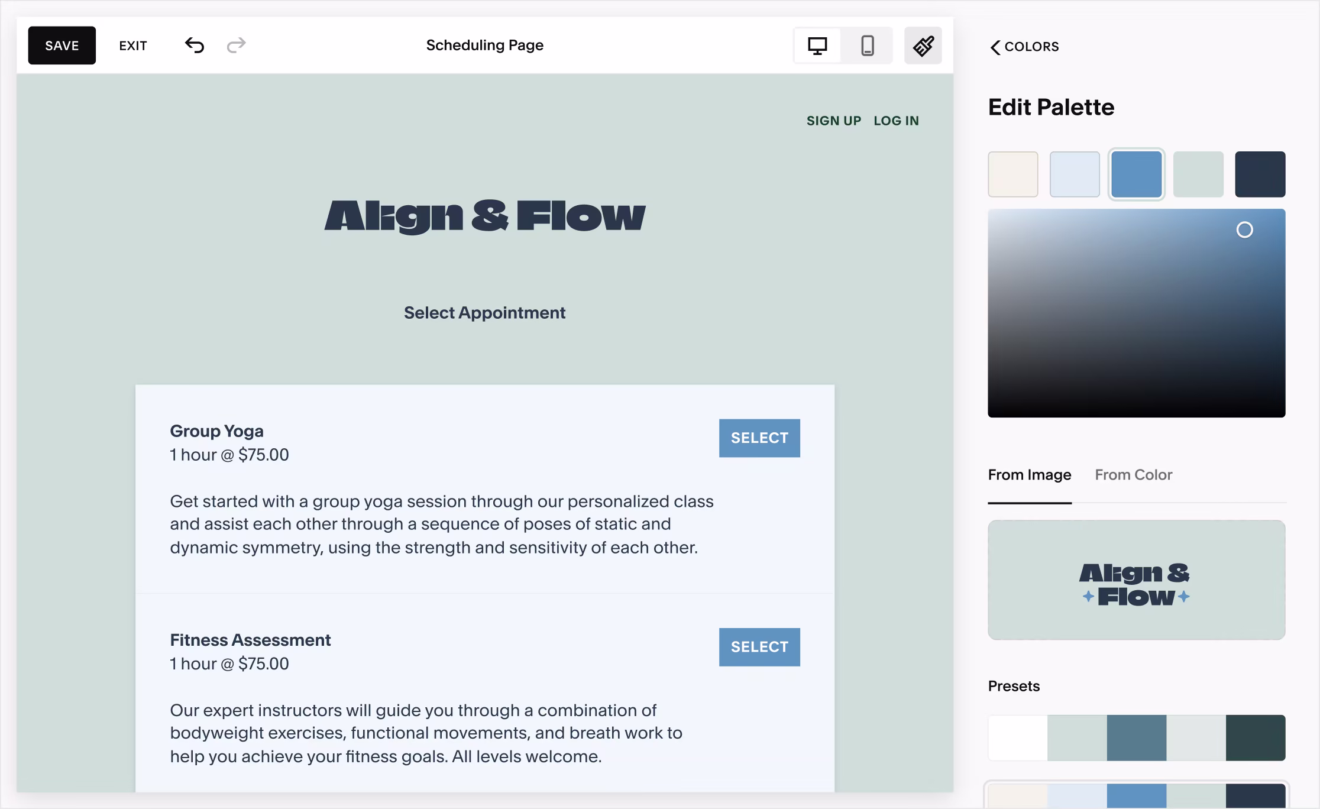Click SELECT for Group Yoga
The image size is (1320, 809).
759,438
